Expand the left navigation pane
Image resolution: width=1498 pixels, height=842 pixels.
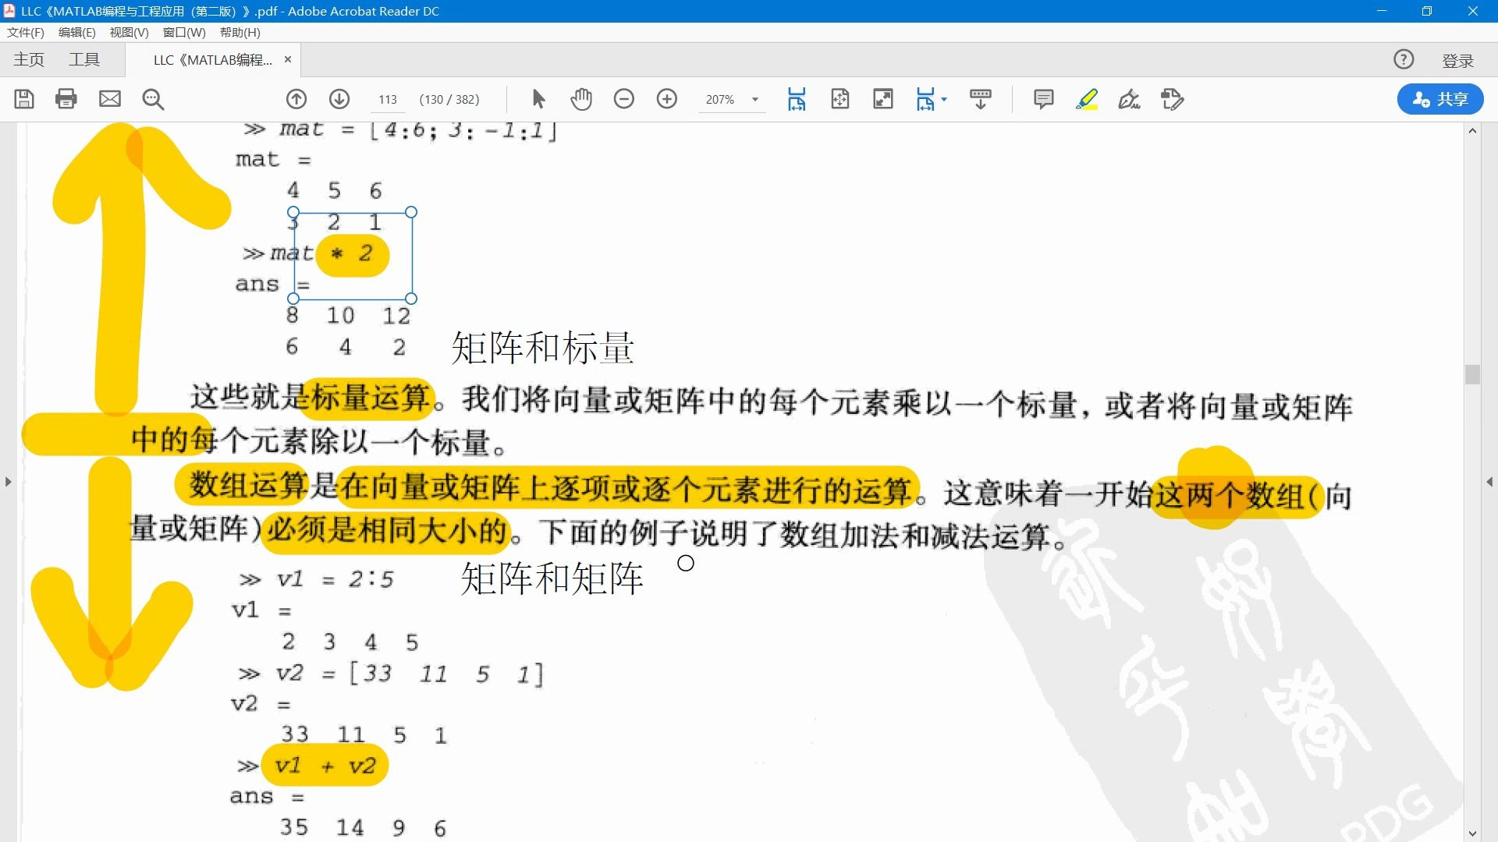tap(9, 481)
